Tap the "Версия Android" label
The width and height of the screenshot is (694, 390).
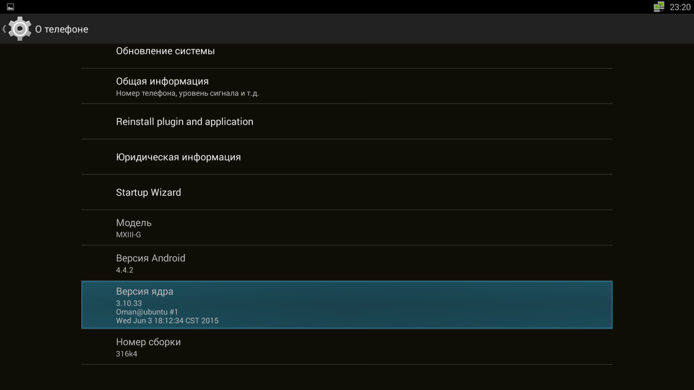pyautogui.click(x=150, y=258)
